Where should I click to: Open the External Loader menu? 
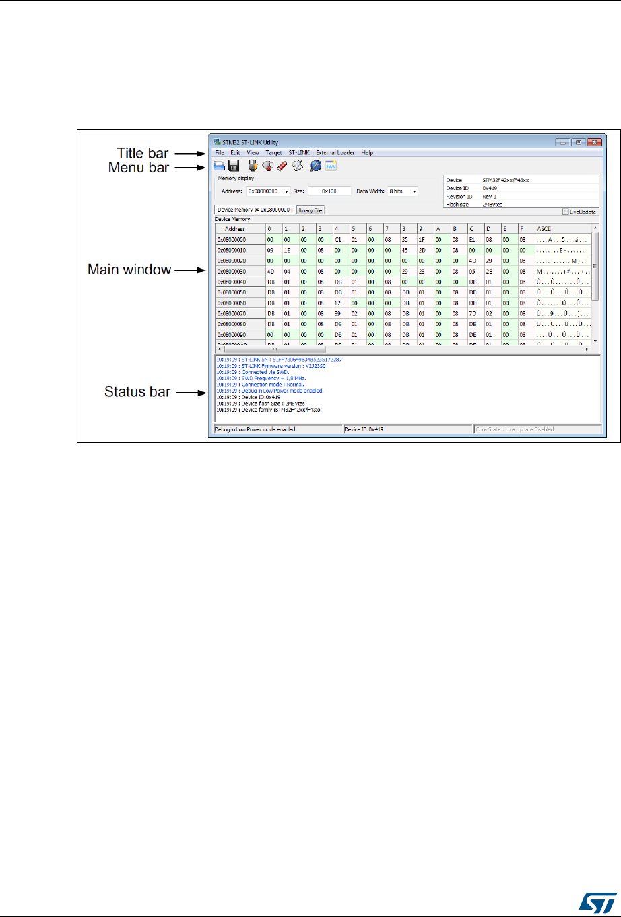pos(335,153)
